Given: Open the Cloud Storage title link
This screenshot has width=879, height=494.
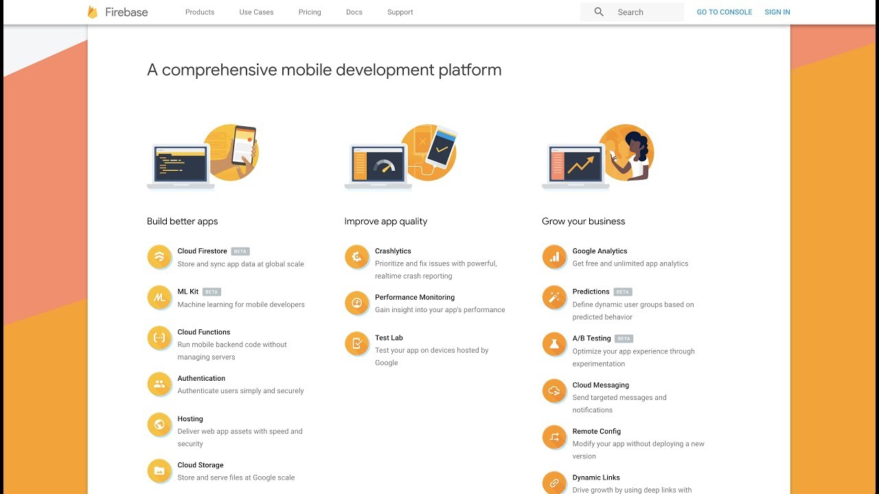Looking at the screenshot, I should tap(201, 465).
